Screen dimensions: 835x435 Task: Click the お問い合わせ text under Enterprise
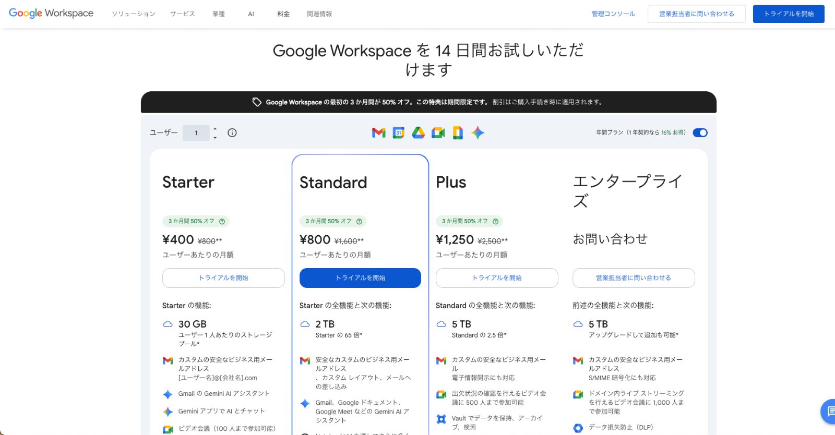610,239
